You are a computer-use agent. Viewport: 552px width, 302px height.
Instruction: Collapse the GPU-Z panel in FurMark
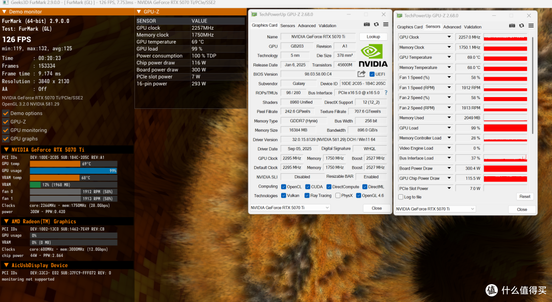pos(139,12)
